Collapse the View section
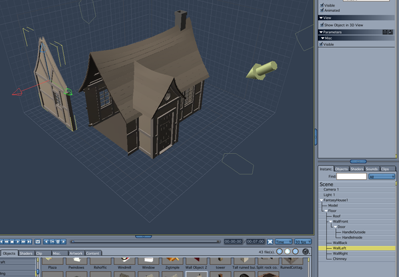Viewport: 399px width, 277px height. point(321,18)
